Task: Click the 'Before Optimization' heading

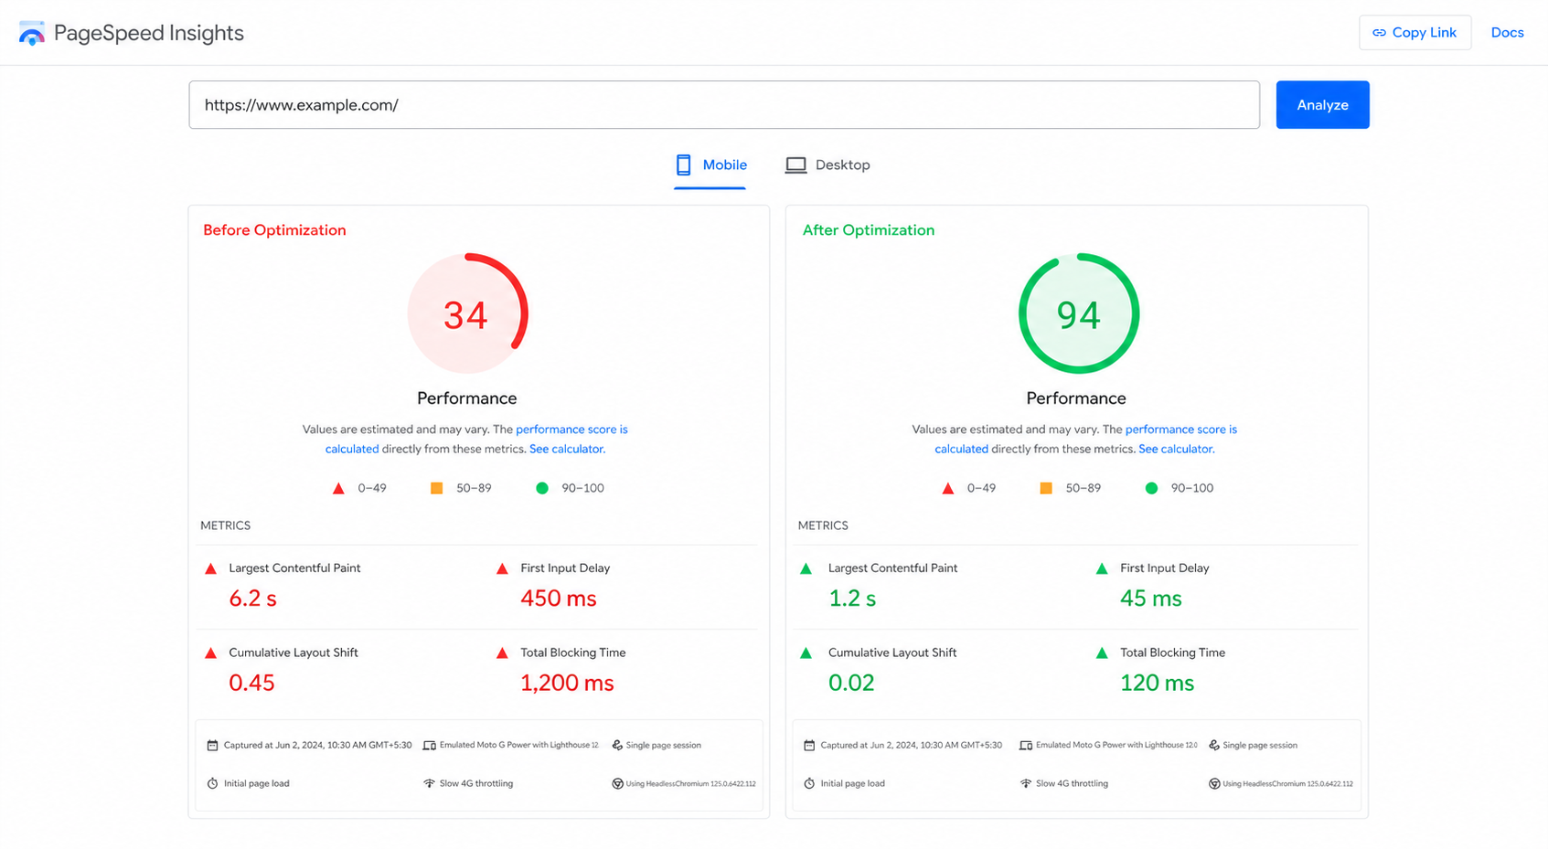Action: coord(274,230)
